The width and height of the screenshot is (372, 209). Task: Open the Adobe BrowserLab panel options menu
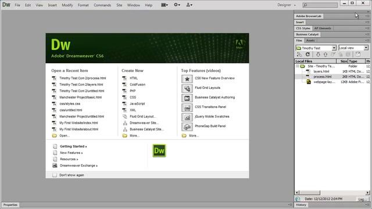coord(367,16)
